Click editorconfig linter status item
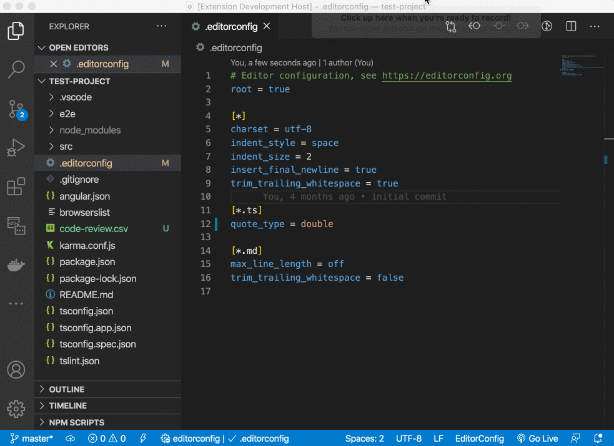Image resolution: width=614 pixels, height=446 pixels. pyautogui.click(x=225, y=439)
